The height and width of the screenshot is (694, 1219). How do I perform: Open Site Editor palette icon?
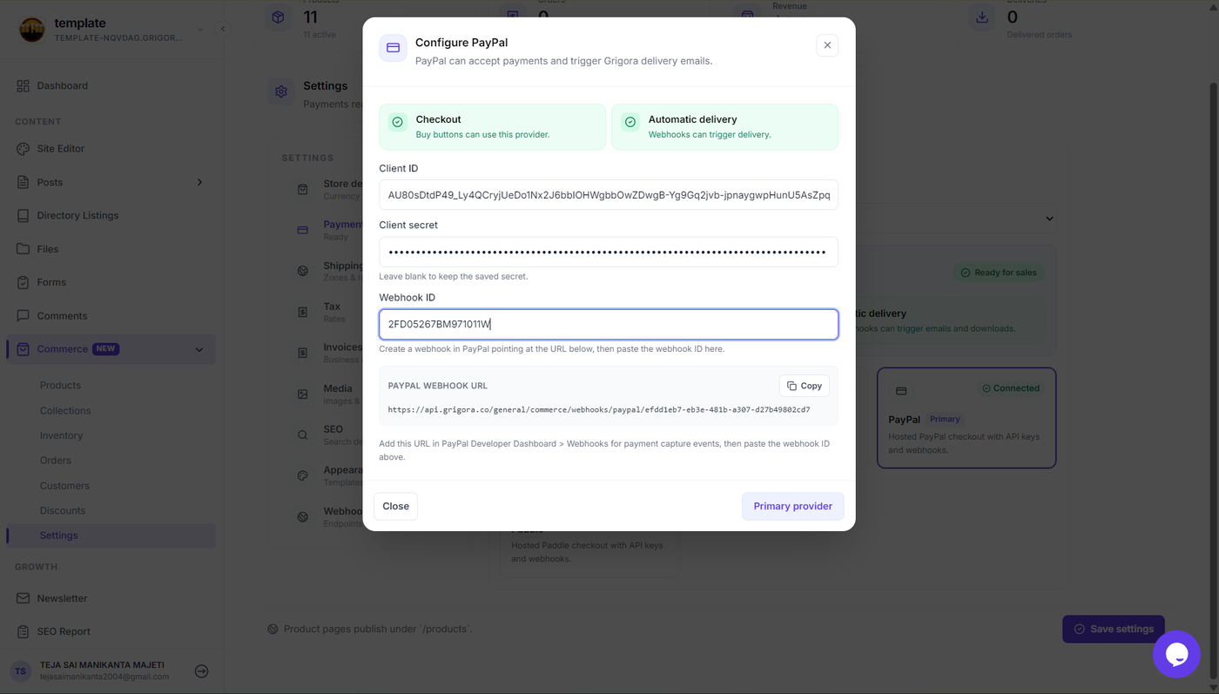(x=23, y=148)
